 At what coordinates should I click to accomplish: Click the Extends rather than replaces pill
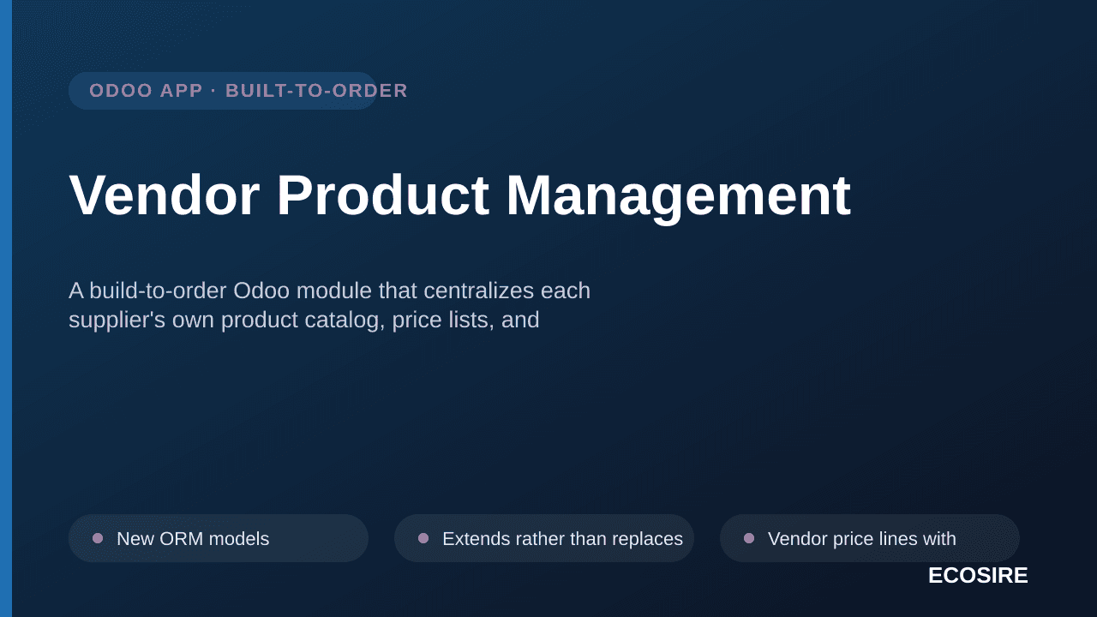pyautogui.click(x=544, y=538)
